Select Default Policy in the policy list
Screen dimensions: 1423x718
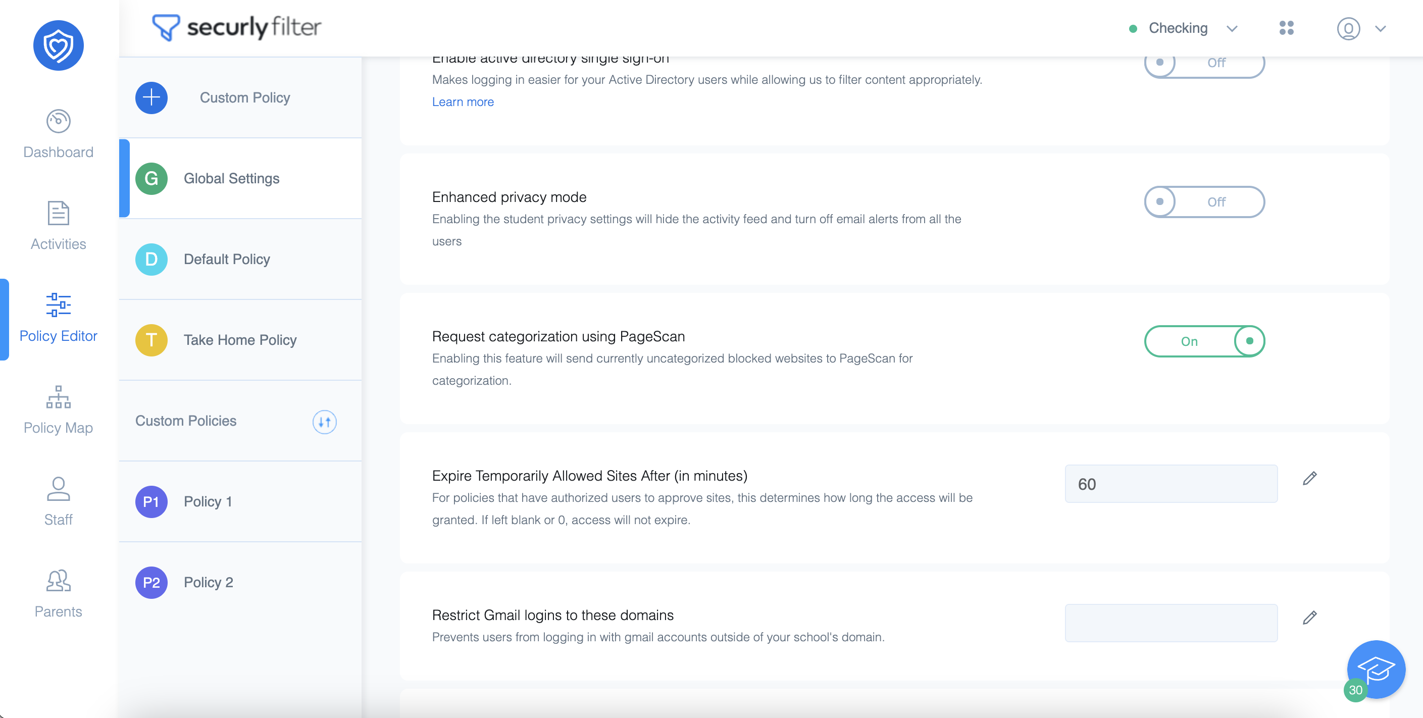point(240,260)
